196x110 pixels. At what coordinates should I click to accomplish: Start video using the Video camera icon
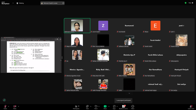tap(15, 106)
